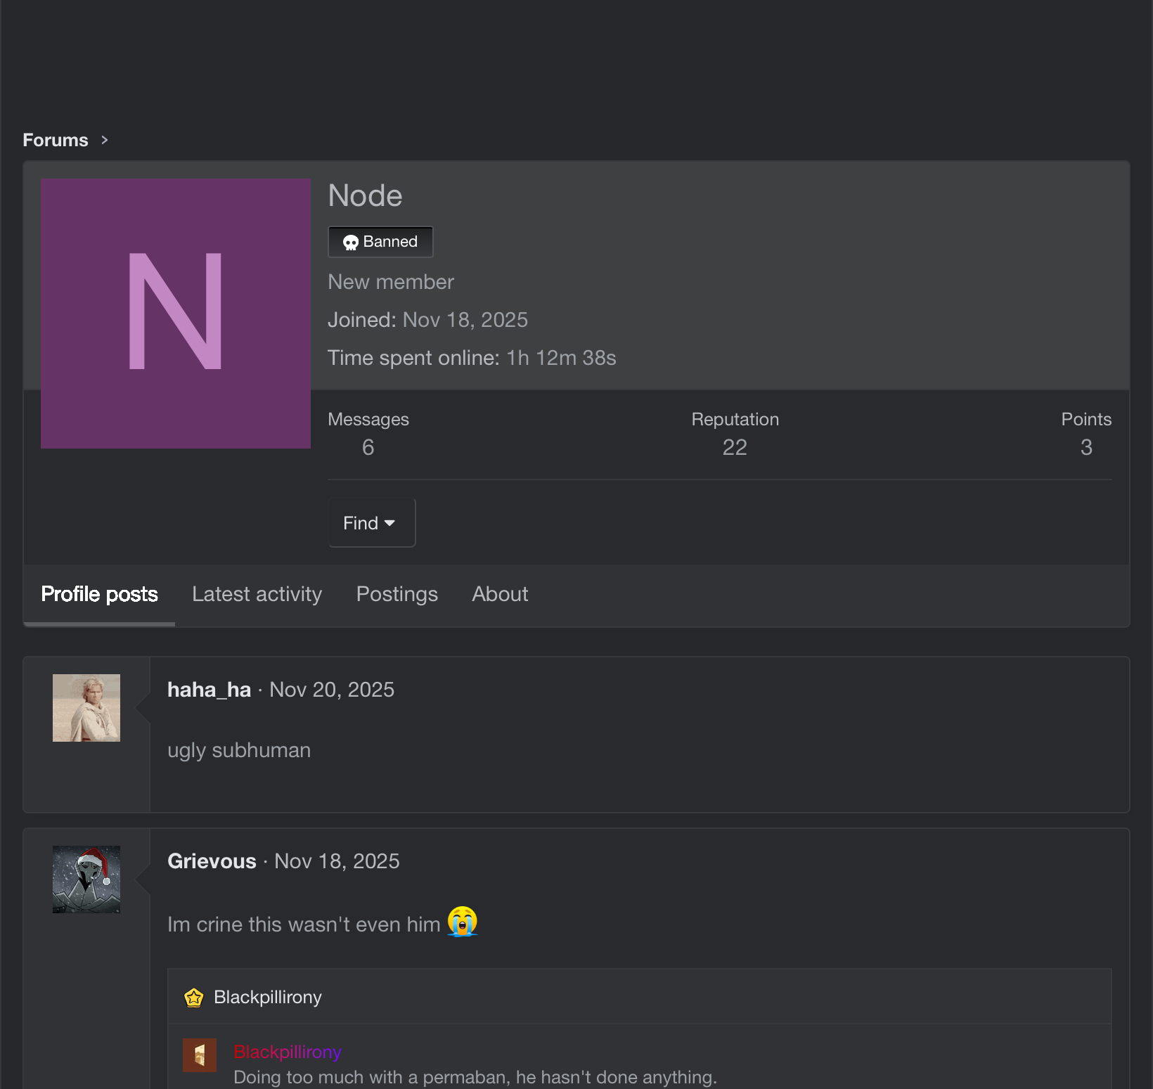
Task: Click the crying emoji in Grievous's post
Action: click(x=462, y=922)
